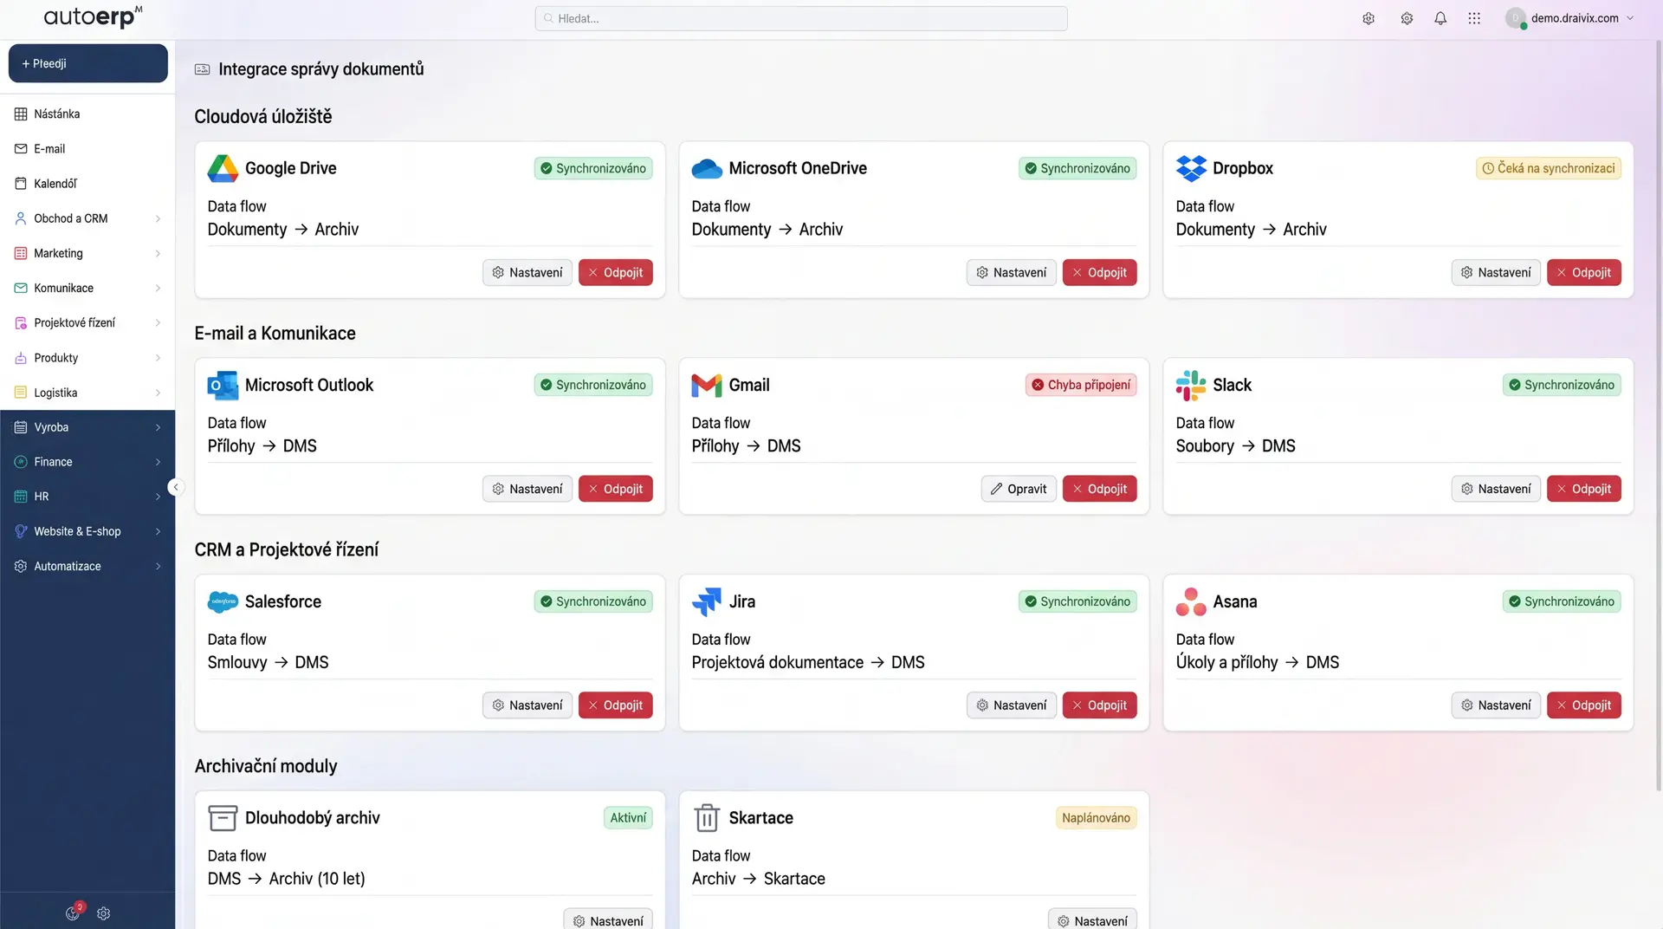Click the Slack logo icon
This screenshot has width=1663, height=929.
(x=1191, y=385)
